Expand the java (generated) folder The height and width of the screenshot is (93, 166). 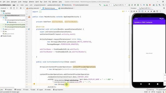pyautogui.click(x=1, y=29)
